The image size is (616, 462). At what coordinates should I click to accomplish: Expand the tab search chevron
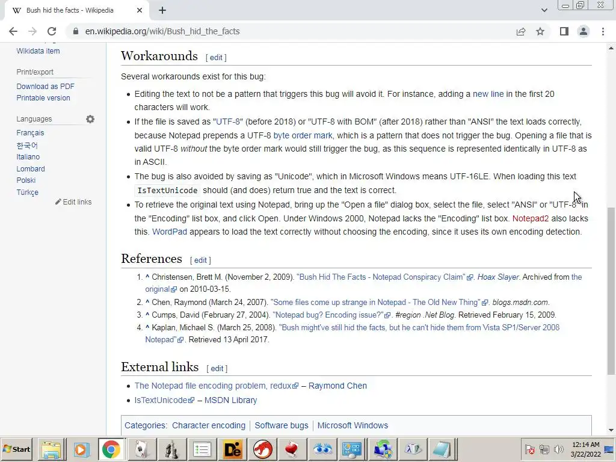pyautogui.click(x=544, y=10)
